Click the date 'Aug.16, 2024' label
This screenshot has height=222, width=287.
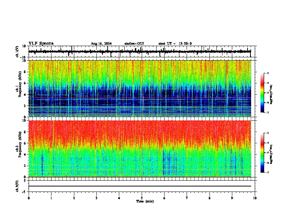(101, 44)
